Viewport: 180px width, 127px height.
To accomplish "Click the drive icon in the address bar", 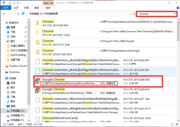I will pos(23,14).
